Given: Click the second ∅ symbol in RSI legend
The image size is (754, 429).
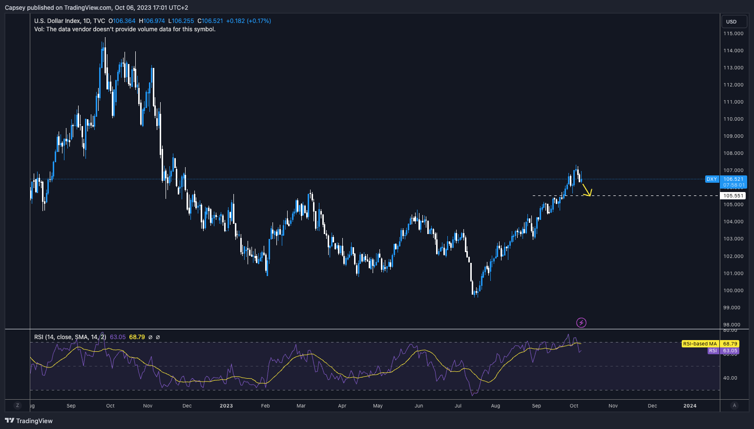Looking at the screenshot, I should [158, 337].
